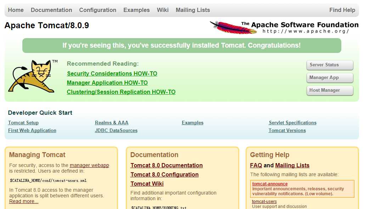381x209 pixels.
Task: Open the tomcat-users mailing list link
Action: point(264,202)
